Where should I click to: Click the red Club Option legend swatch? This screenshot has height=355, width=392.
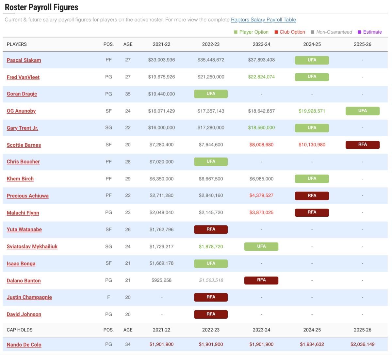pyautogui.click(x=276, y=32)
